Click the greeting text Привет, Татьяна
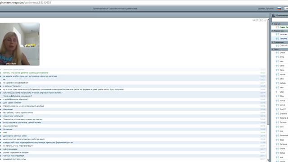Viewport: 288px width, 162px height. click(265, 9)
